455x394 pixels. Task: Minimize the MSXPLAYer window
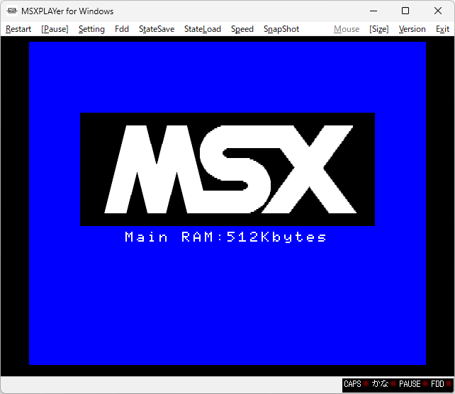[x=373, y=11]
